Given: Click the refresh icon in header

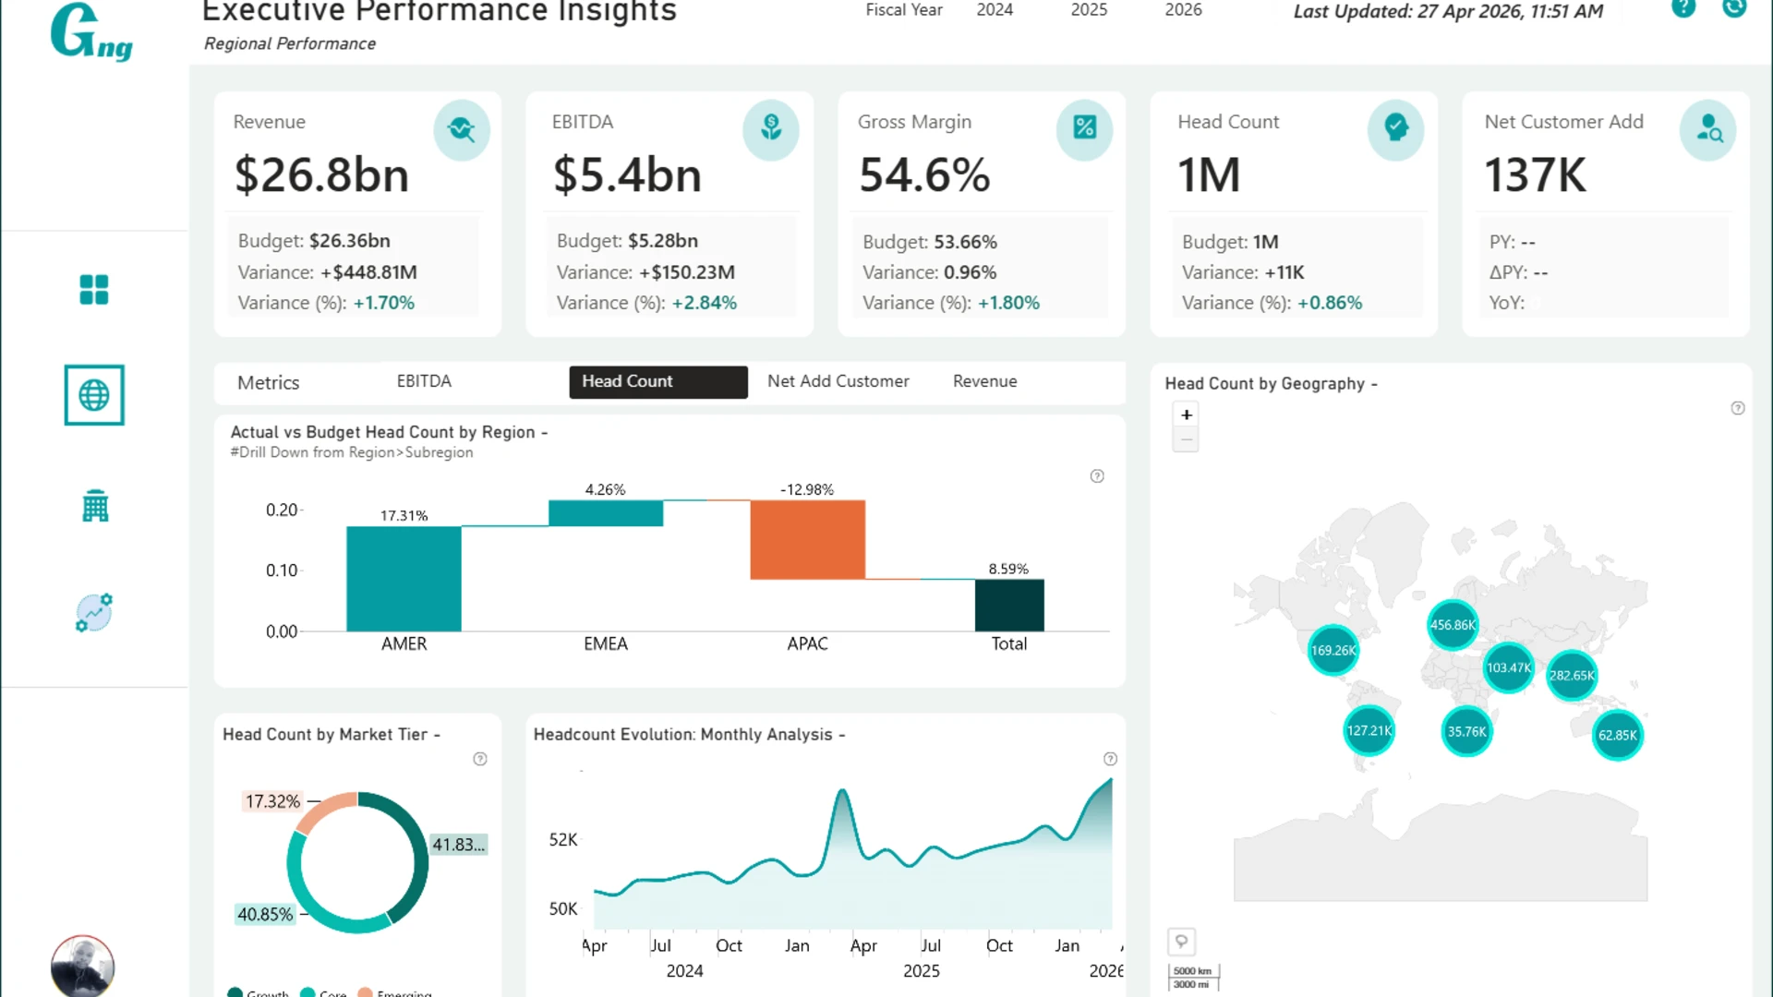Looking at the screenshot, I should tap(1734, 7).
